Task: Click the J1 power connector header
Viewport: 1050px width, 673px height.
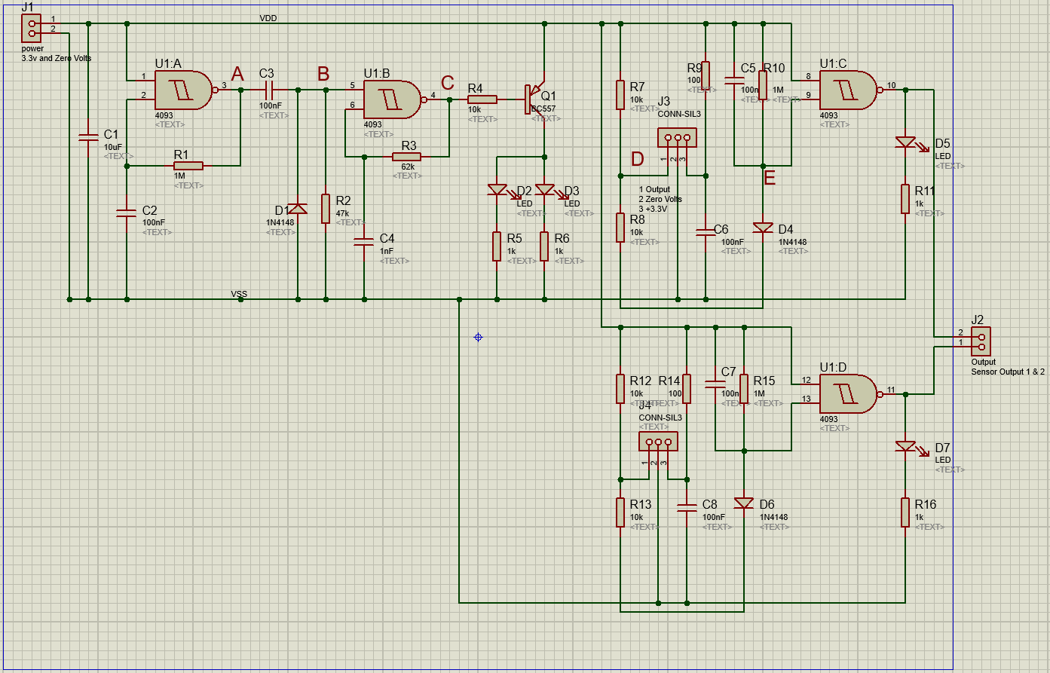Action: pos(31,26)
